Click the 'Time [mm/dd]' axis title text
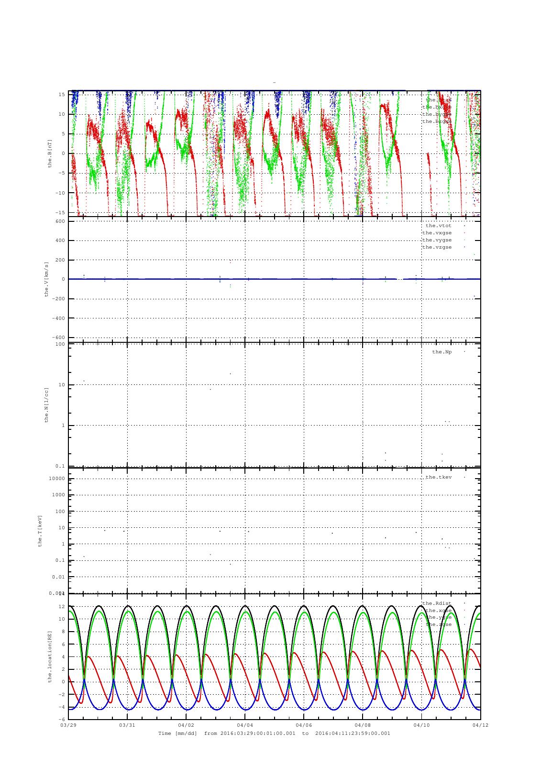 pyautogui.click(x=177, y=733)
